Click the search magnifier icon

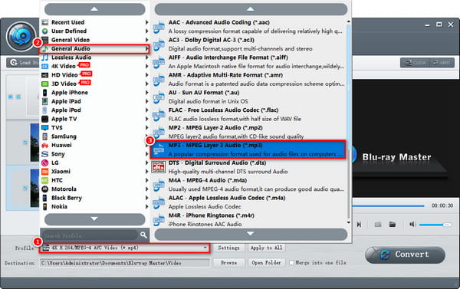143,235
